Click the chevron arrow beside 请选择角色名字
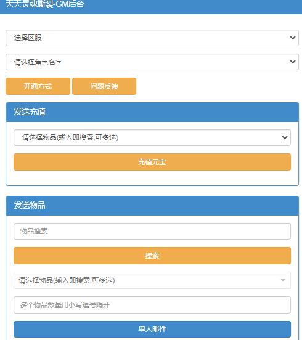The image size is (302, 340). (x=293, y=62)
